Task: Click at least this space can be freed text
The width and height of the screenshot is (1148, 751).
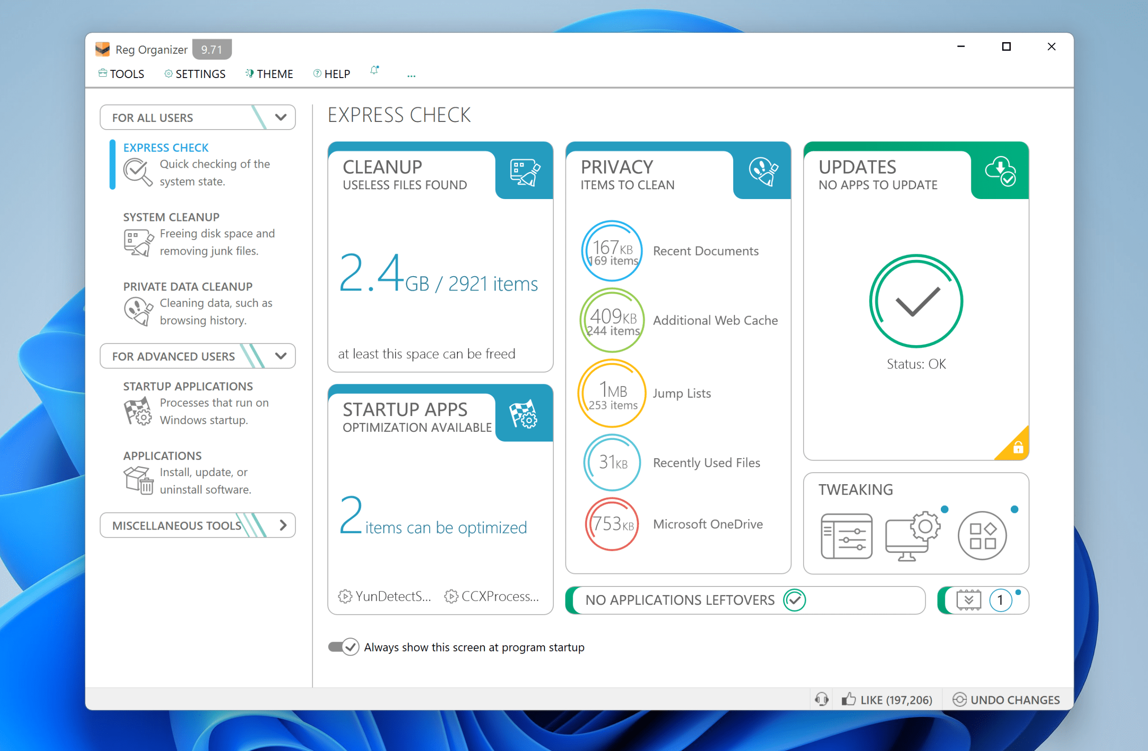Action: 426,354
